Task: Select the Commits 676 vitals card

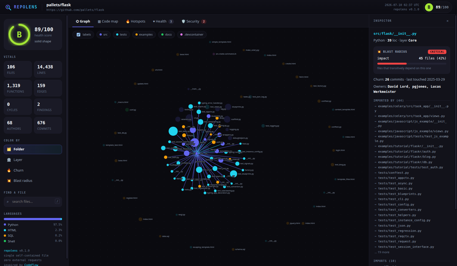Action: pos(48,125)
